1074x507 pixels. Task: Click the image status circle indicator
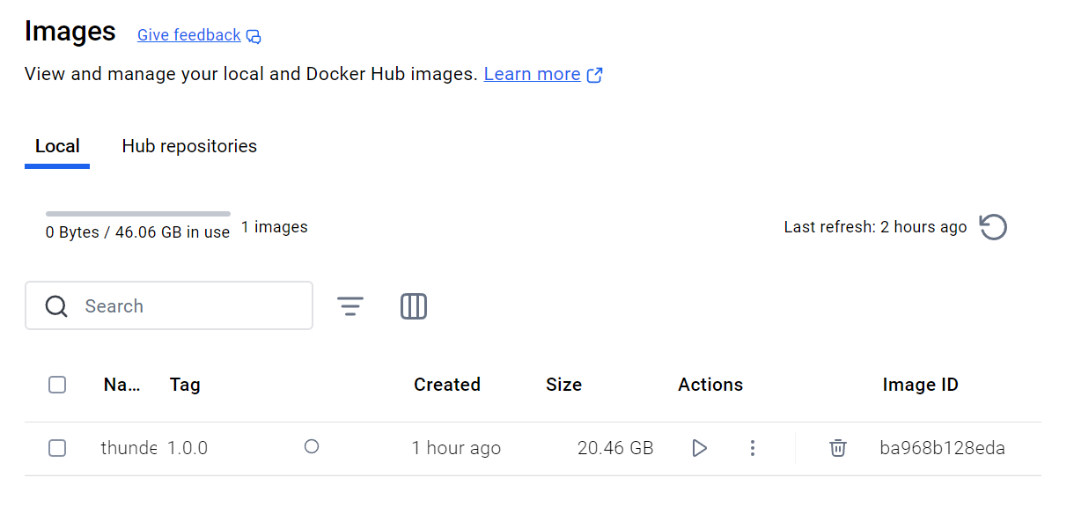pyautogui.click(x=312, y=447)
